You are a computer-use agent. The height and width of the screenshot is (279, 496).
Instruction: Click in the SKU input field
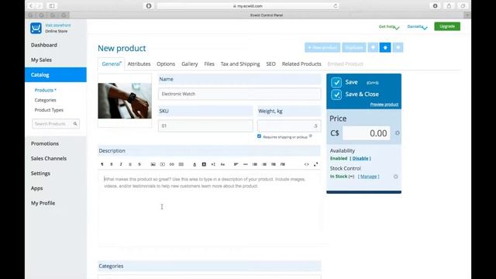tap(205, 126)
